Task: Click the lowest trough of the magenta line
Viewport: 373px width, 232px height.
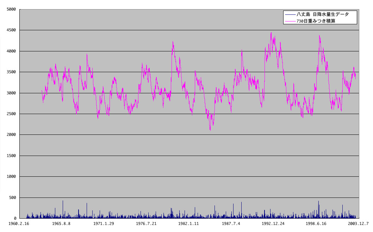Action: pyautogui.click(x=210, y=130)
